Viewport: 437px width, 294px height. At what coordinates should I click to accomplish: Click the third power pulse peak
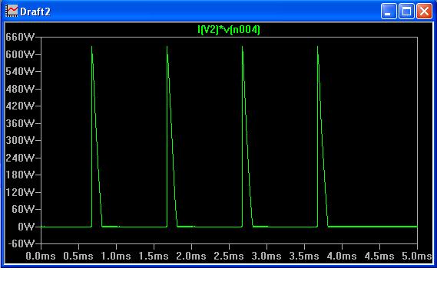[242, 47]
